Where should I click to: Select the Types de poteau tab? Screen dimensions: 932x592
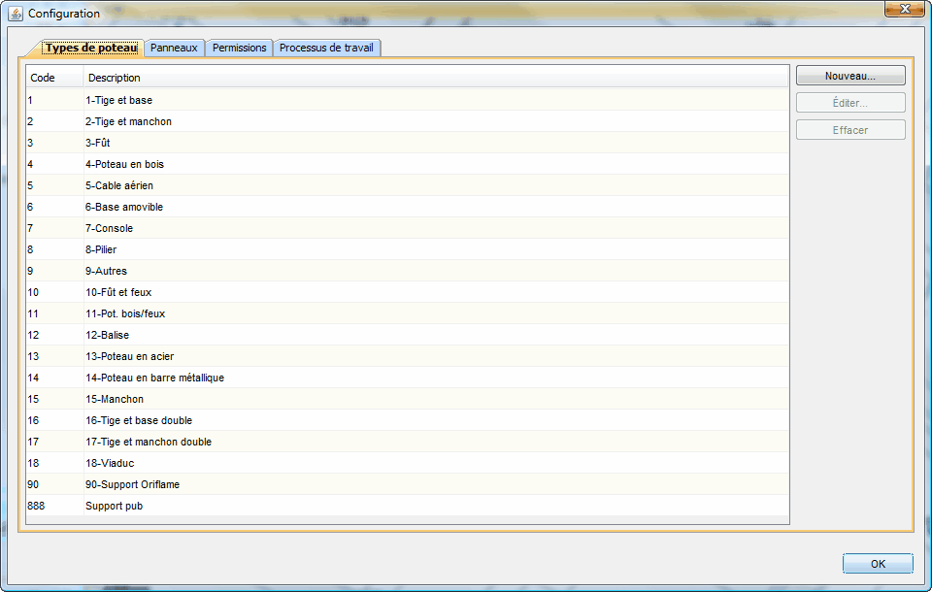point(91,48)
